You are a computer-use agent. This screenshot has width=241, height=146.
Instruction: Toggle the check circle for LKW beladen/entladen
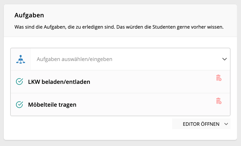pos(19,82)
